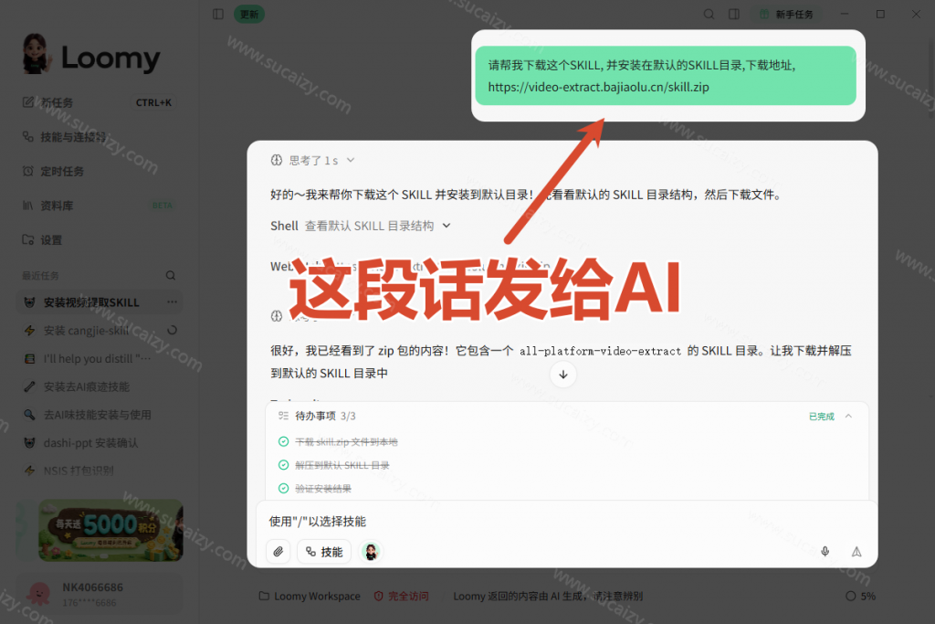Start a 新任务 new task
Image resolution: width=935 pixels, height=624 pixels.
pos(100,102)
